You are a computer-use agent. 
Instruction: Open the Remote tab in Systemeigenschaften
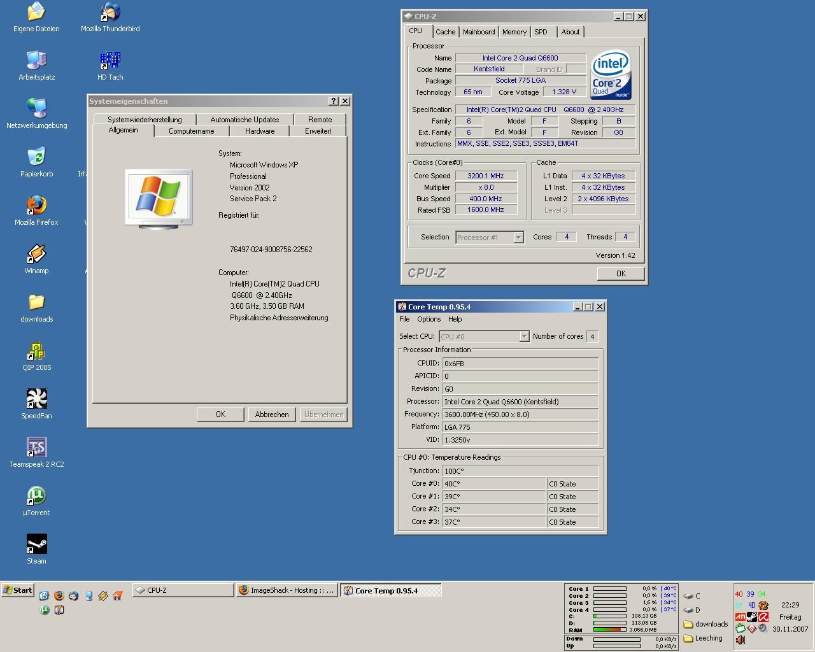pos(320,120)
